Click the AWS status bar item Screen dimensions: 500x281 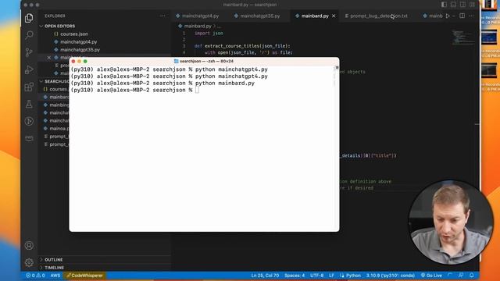point(55,276)
